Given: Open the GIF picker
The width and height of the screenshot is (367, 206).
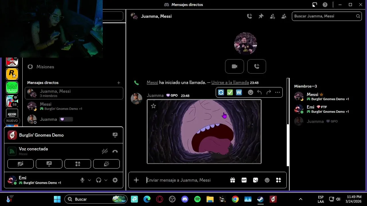Looking at the screenshot, I should coord(244,180).
